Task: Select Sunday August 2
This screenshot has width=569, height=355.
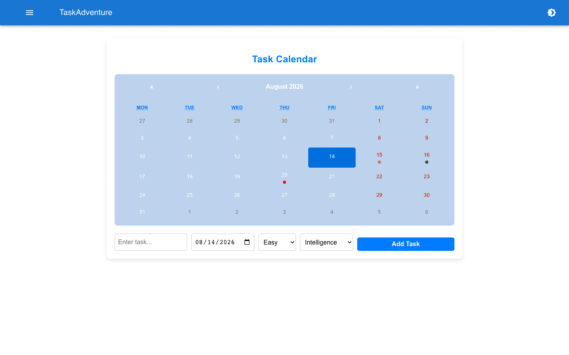Action: 427,121
